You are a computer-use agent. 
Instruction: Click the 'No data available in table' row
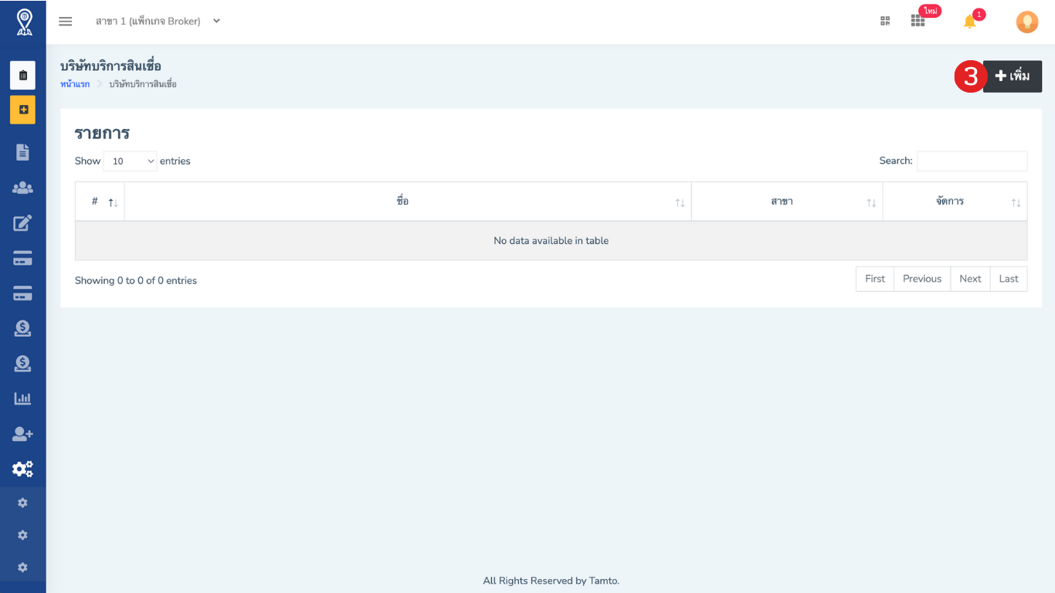click(x=551, y=241)
